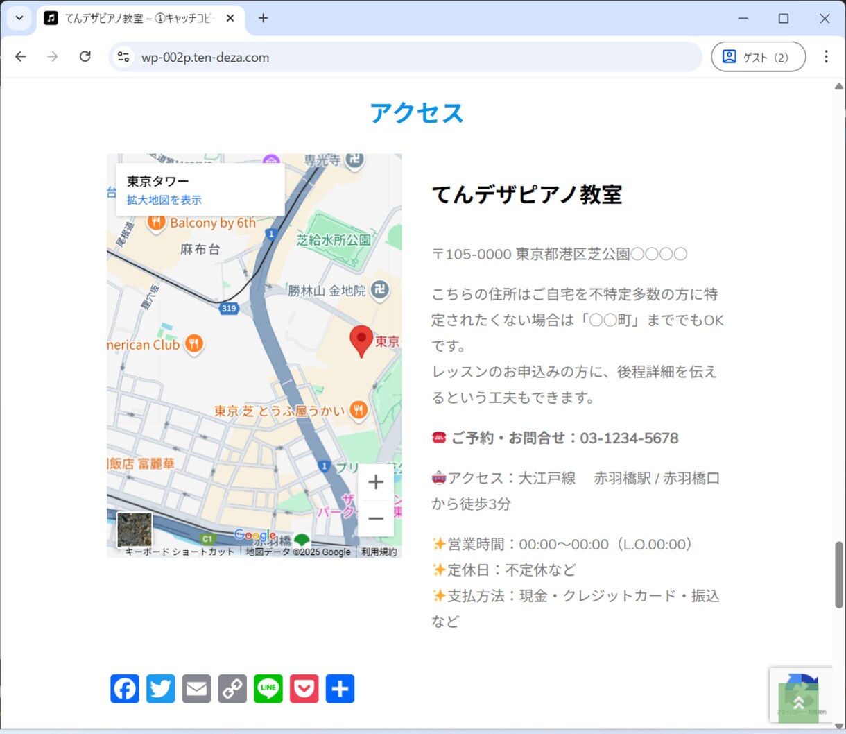Click the Balcony by 6th restaurant marker
Screen dimensions: 846x734
point(156,222)
